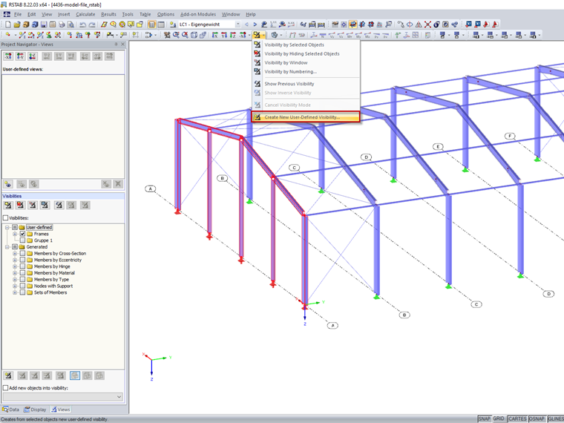Enable Add new objects into visibility checkbox
The height and width of the screenshot is (423, 564).
(x=5, y=388)
